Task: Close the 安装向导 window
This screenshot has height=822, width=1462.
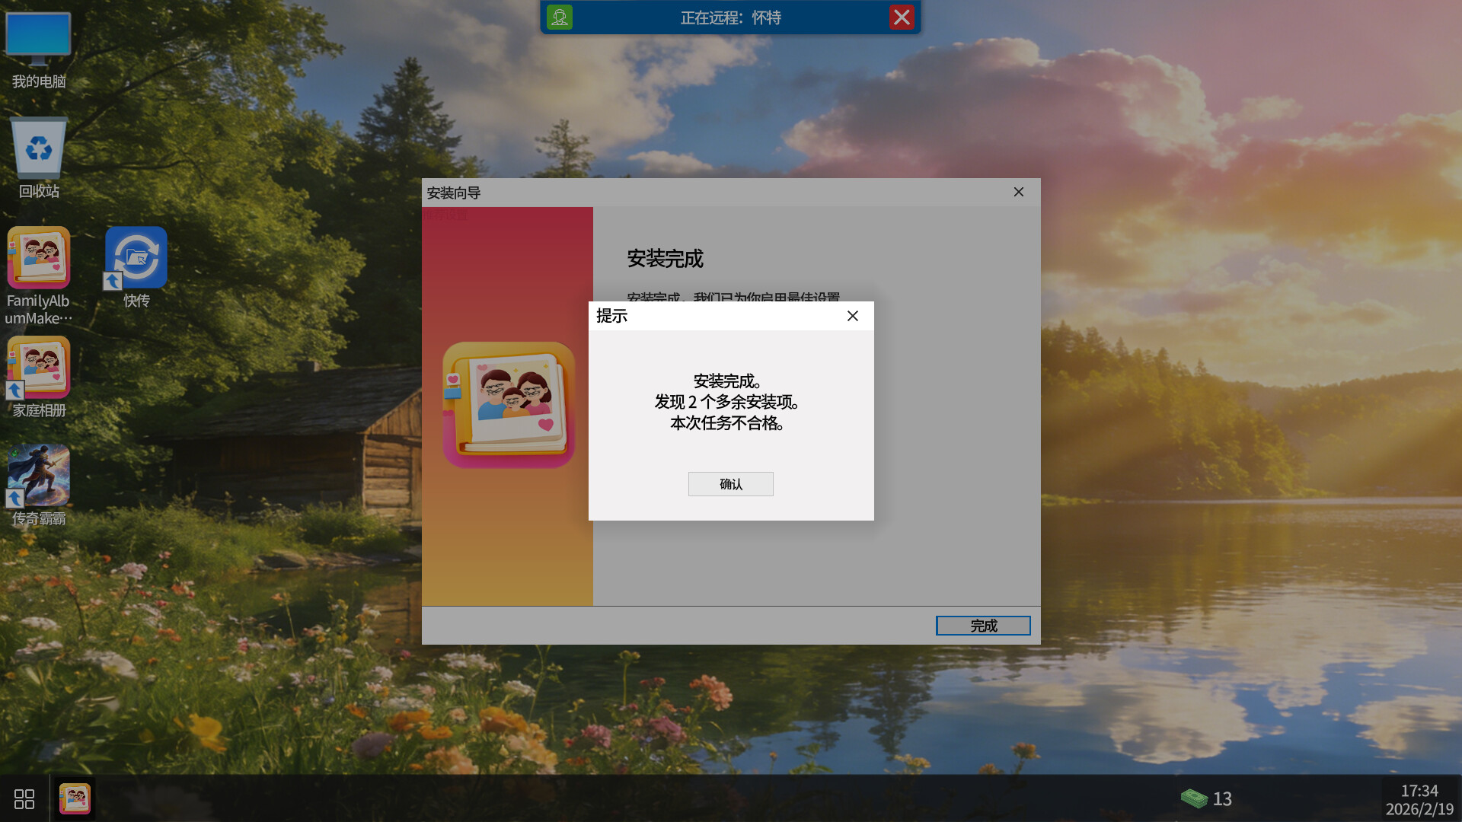Action: point(1019,192)
